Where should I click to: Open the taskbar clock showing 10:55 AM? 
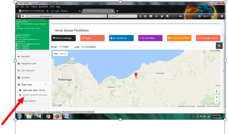217,116
